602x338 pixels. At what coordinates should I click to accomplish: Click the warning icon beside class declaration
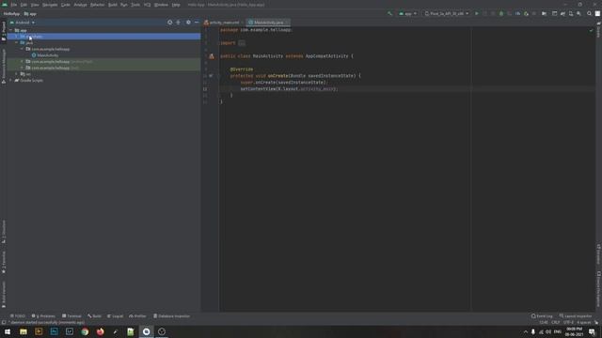212,56
